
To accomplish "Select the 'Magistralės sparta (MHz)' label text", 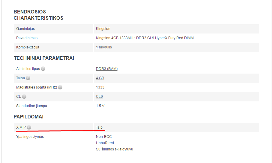I will 37,87.
